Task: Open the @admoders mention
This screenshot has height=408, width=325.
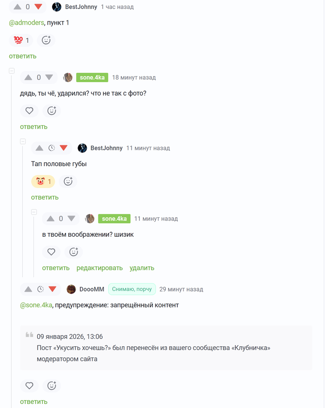Action: coord(26,23)
